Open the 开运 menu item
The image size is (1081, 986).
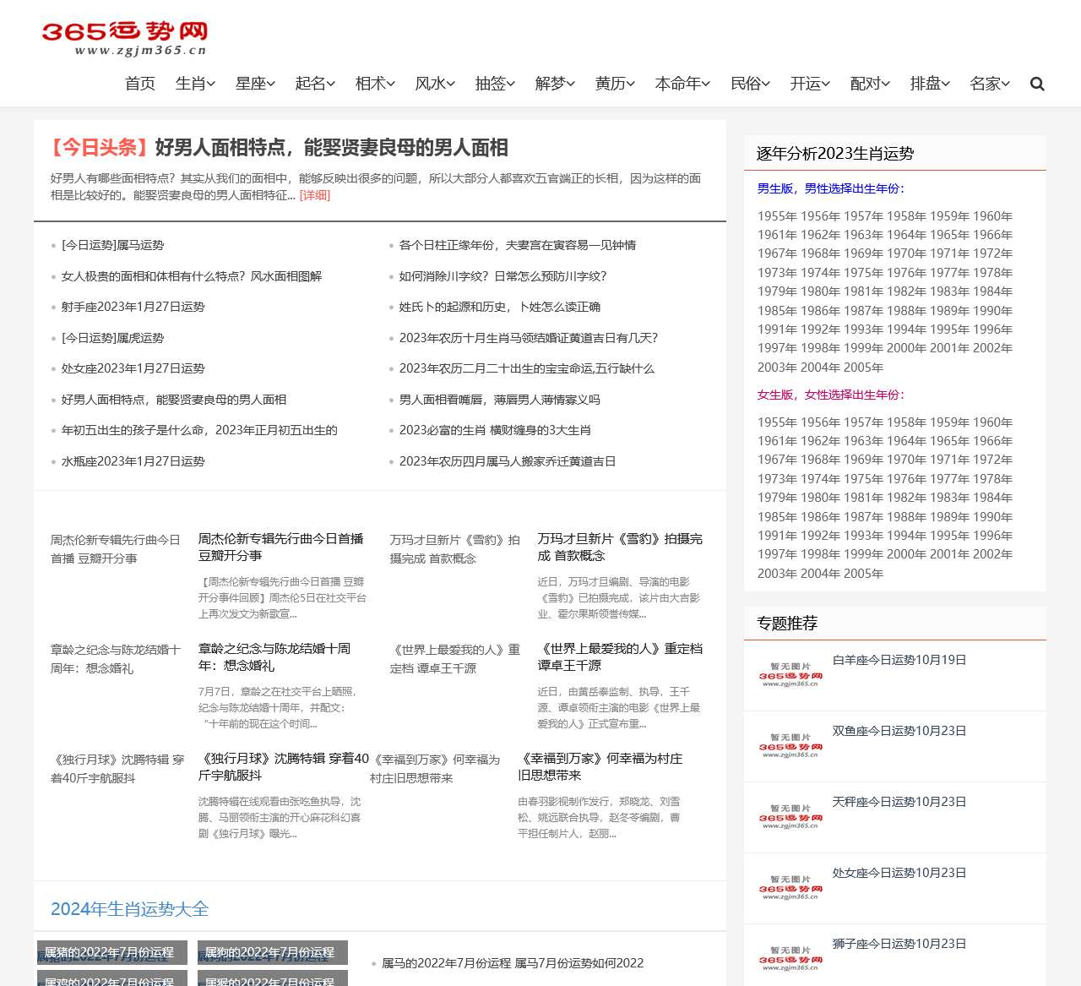click(x=810, y=84)
